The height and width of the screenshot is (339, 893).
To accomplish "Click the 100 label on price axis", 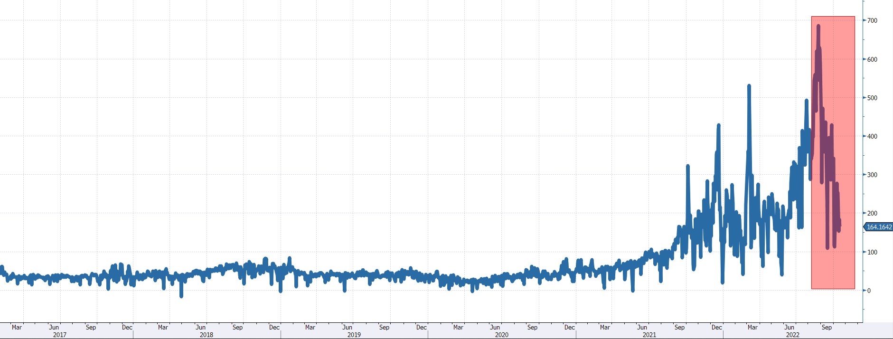I will click(872, 252).
